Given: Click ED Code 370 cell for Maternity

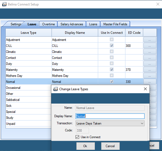Looking at the screenshot, I should pyautogui.click(x=134, y=70).
